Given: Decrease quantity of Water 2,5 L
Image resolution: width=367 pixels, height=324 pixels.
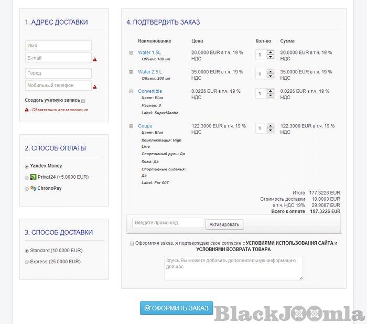Looking at the screenshot, I should coord(271,77).
